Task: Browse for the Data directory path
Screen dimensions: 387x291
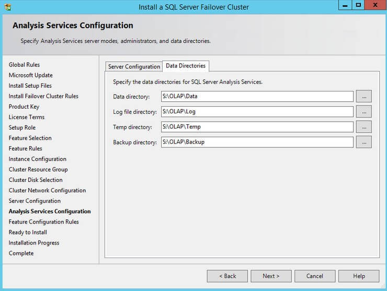Action: pos(363,97)
